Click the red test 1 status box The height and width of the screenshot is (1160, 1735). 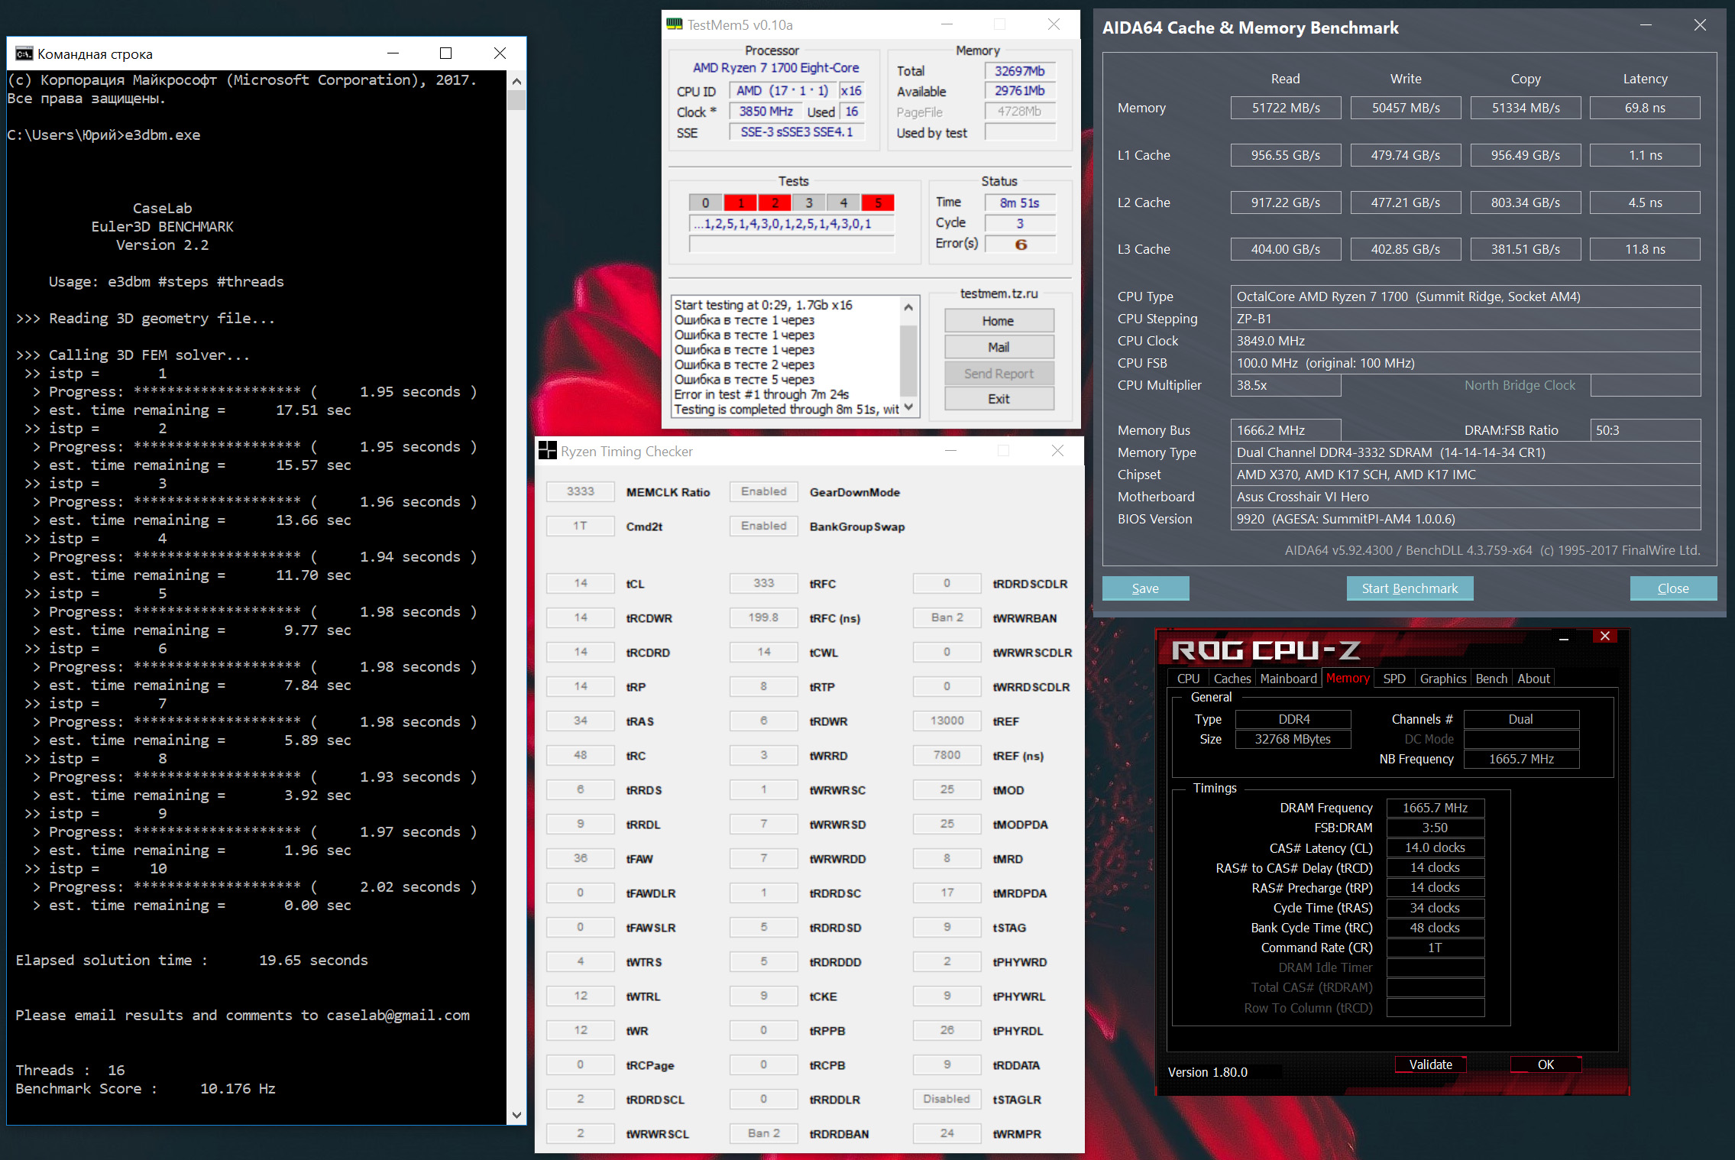pos(740,203)
